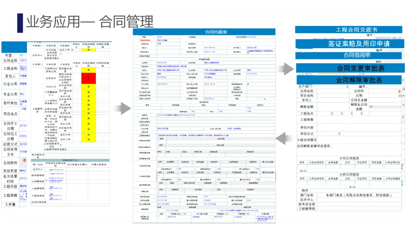Click the 承包内容 text area
The height and width of the screenshot is (230, 408).
359,127
